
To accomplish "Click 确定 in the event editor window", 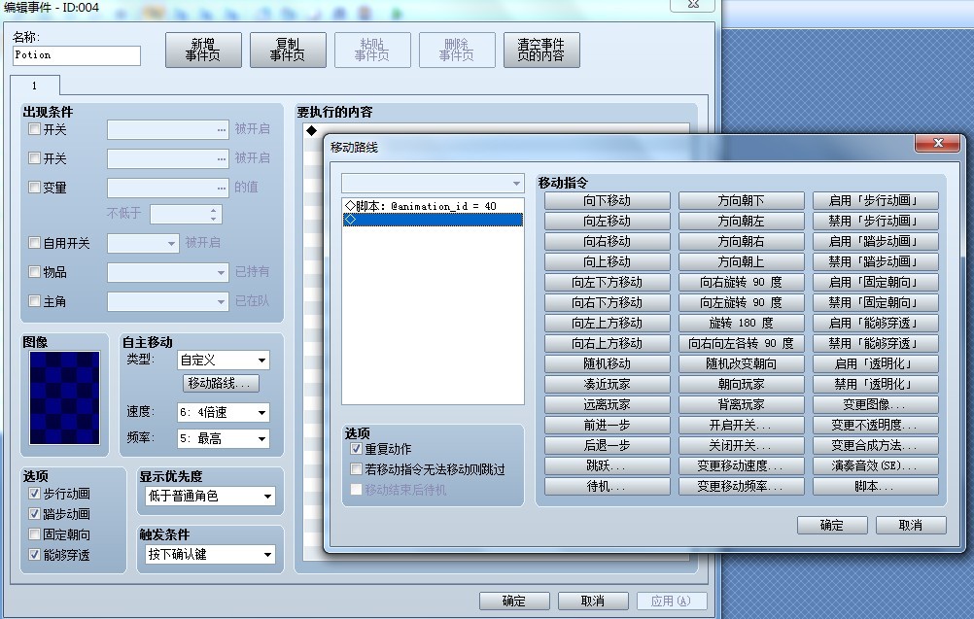I will pos(514,601).
